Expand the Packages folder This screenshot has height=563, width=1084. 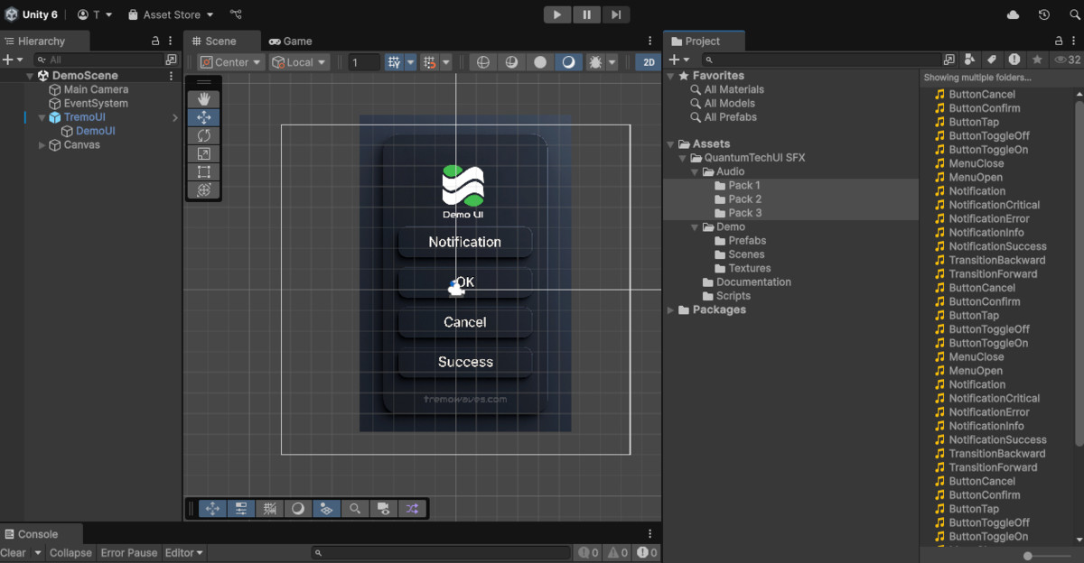click(x=670, y=309)
